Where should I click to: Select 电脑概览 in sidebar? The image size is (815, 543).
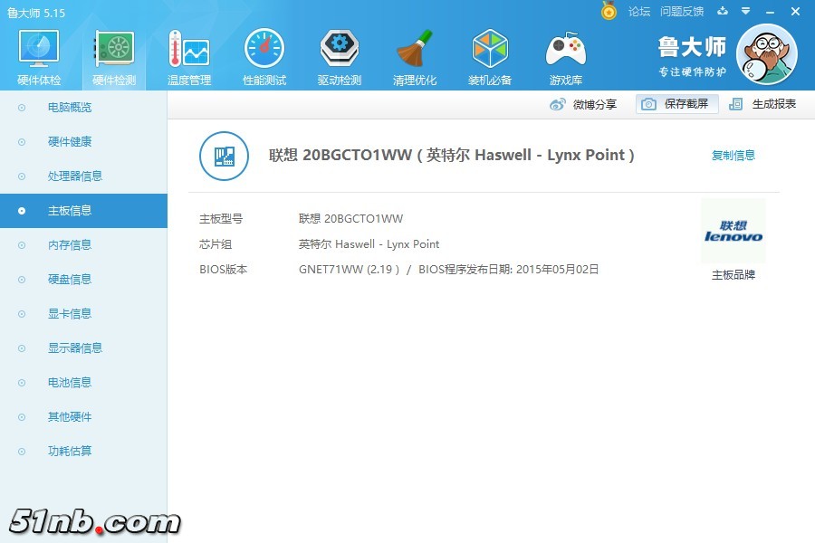tap(70, 108)
